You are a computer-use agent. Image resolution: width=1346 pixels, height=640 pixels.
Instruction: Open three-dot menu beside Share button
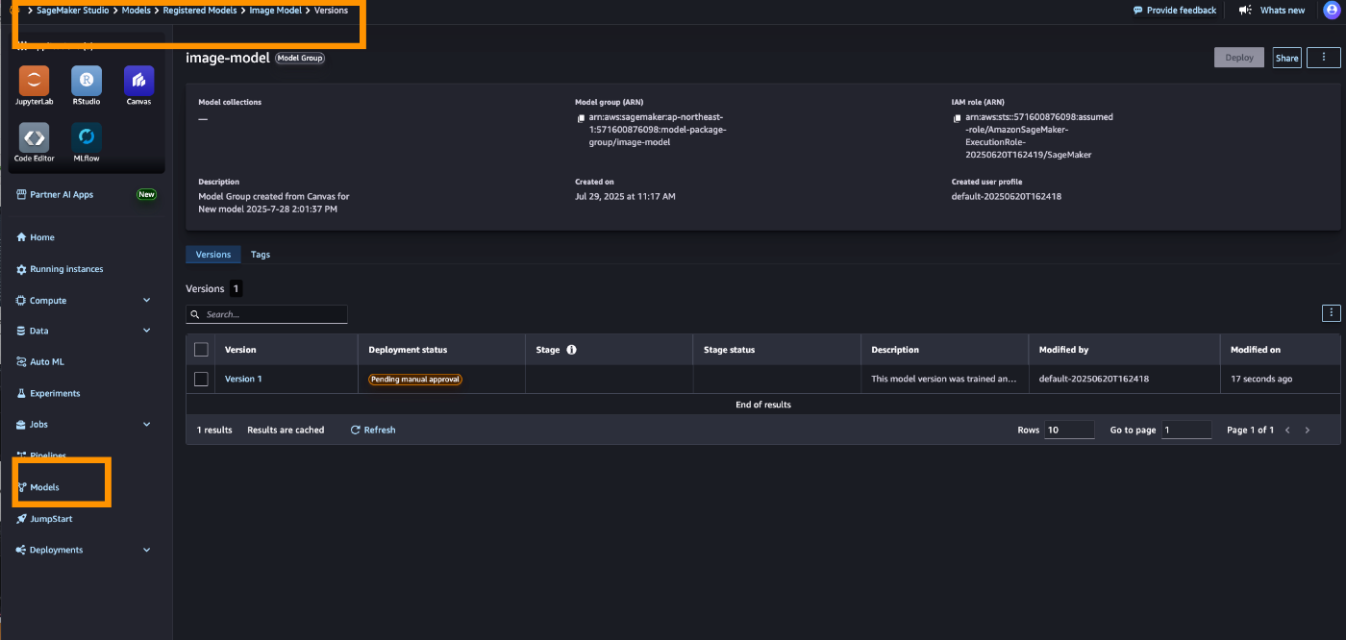pos(1324,58)
